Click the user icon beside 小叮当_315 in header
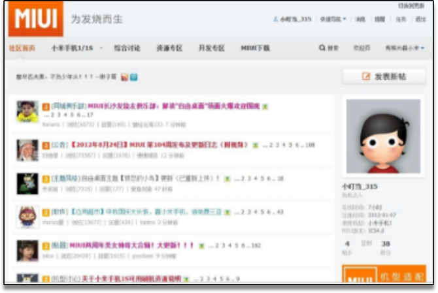The width and height of the screenshot is (438, 293). (275, 20)
